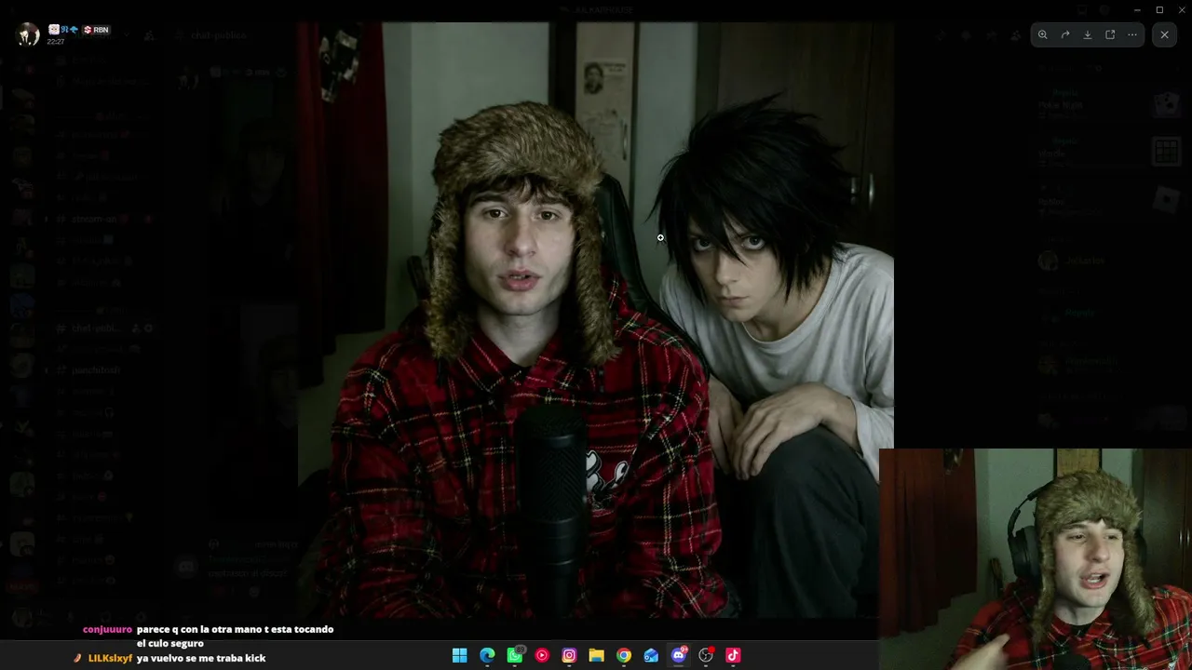
Task: Open Microsoft Edge from the taskbar
Action: [487, 655]
